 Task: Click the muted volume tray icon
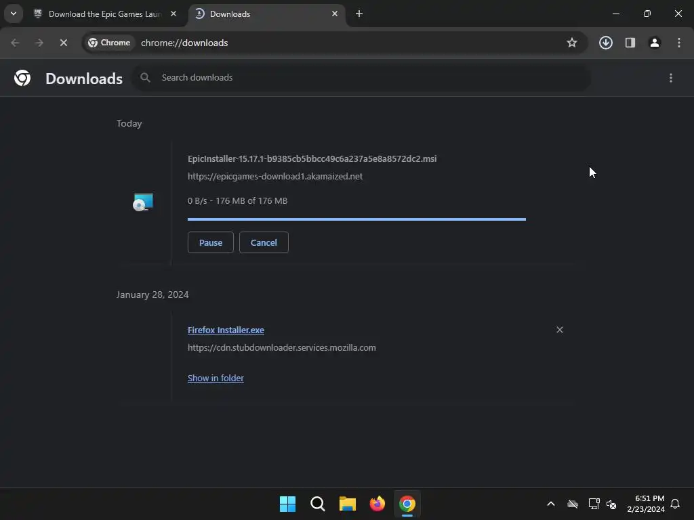612,504
